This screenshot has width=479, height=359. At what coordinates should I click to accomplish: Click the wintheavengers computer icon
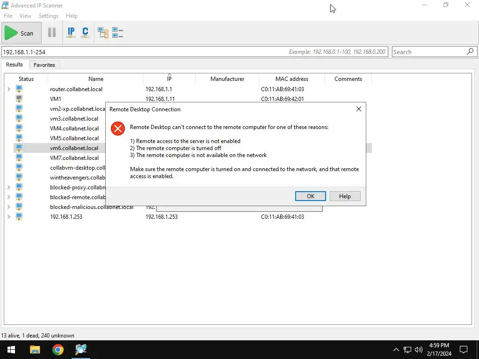point(19,177)
